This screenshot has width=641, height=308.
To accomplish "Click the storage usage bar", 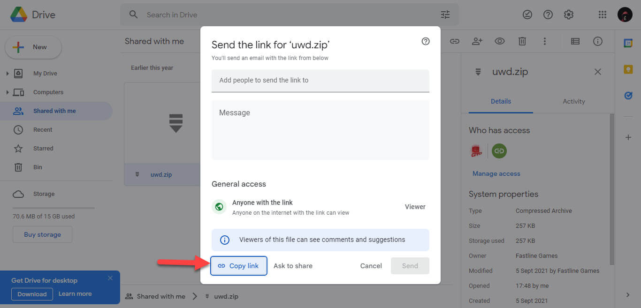I will pyautogui.click(x=53, y=208).
